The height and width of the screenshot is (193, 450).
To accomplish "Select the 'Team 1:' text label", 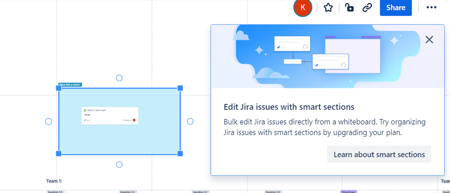I will [54, 181].
